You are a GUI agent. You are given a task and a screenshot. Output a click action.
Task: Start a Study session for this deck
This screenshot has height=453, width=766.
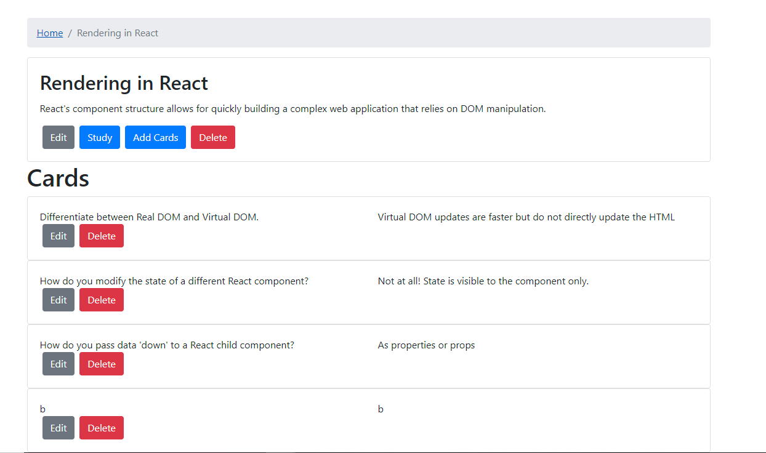pyautogui.click(x=99, y=137)
